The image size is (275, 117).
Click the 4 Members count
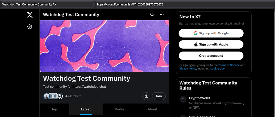(73, 96)
